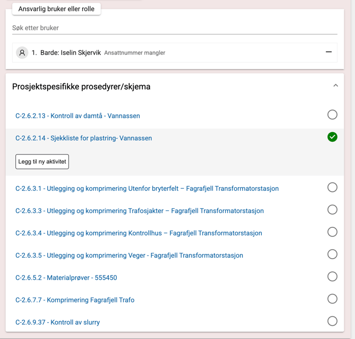Viewport: 355px width, 339px height.
Task: Open link C-2.6.5.2 Materialprøver
Action: coord(66,278)
